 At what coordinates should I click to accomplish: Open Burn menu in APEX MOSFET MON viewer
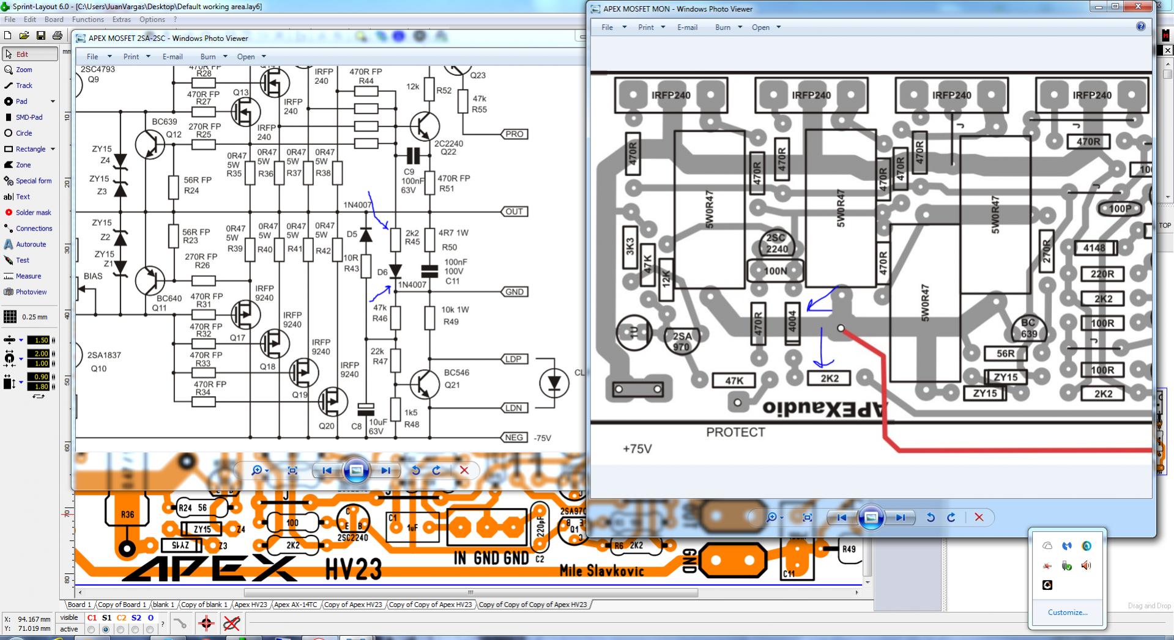(x=729, y=28)
